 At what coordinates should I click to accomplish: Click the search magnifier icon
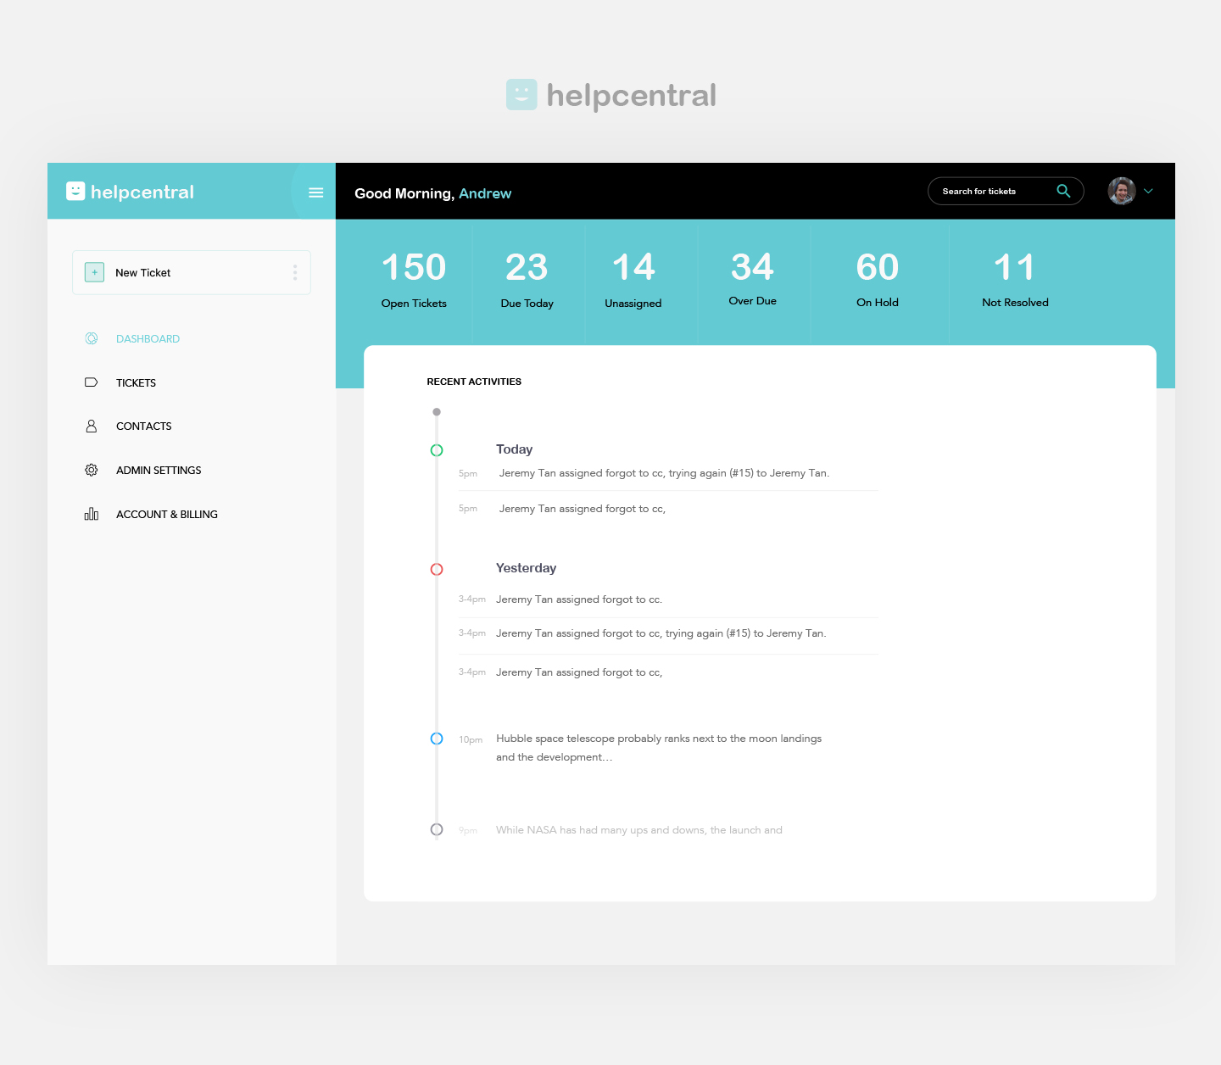(1063, 191)
